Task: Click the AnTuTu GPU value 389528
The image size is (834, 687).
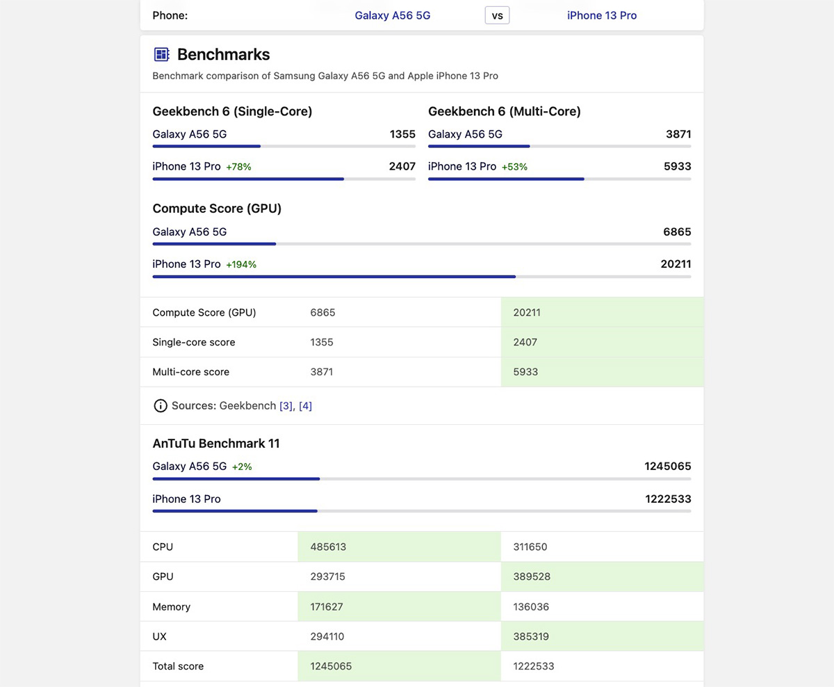Action: tap(530, 576)
